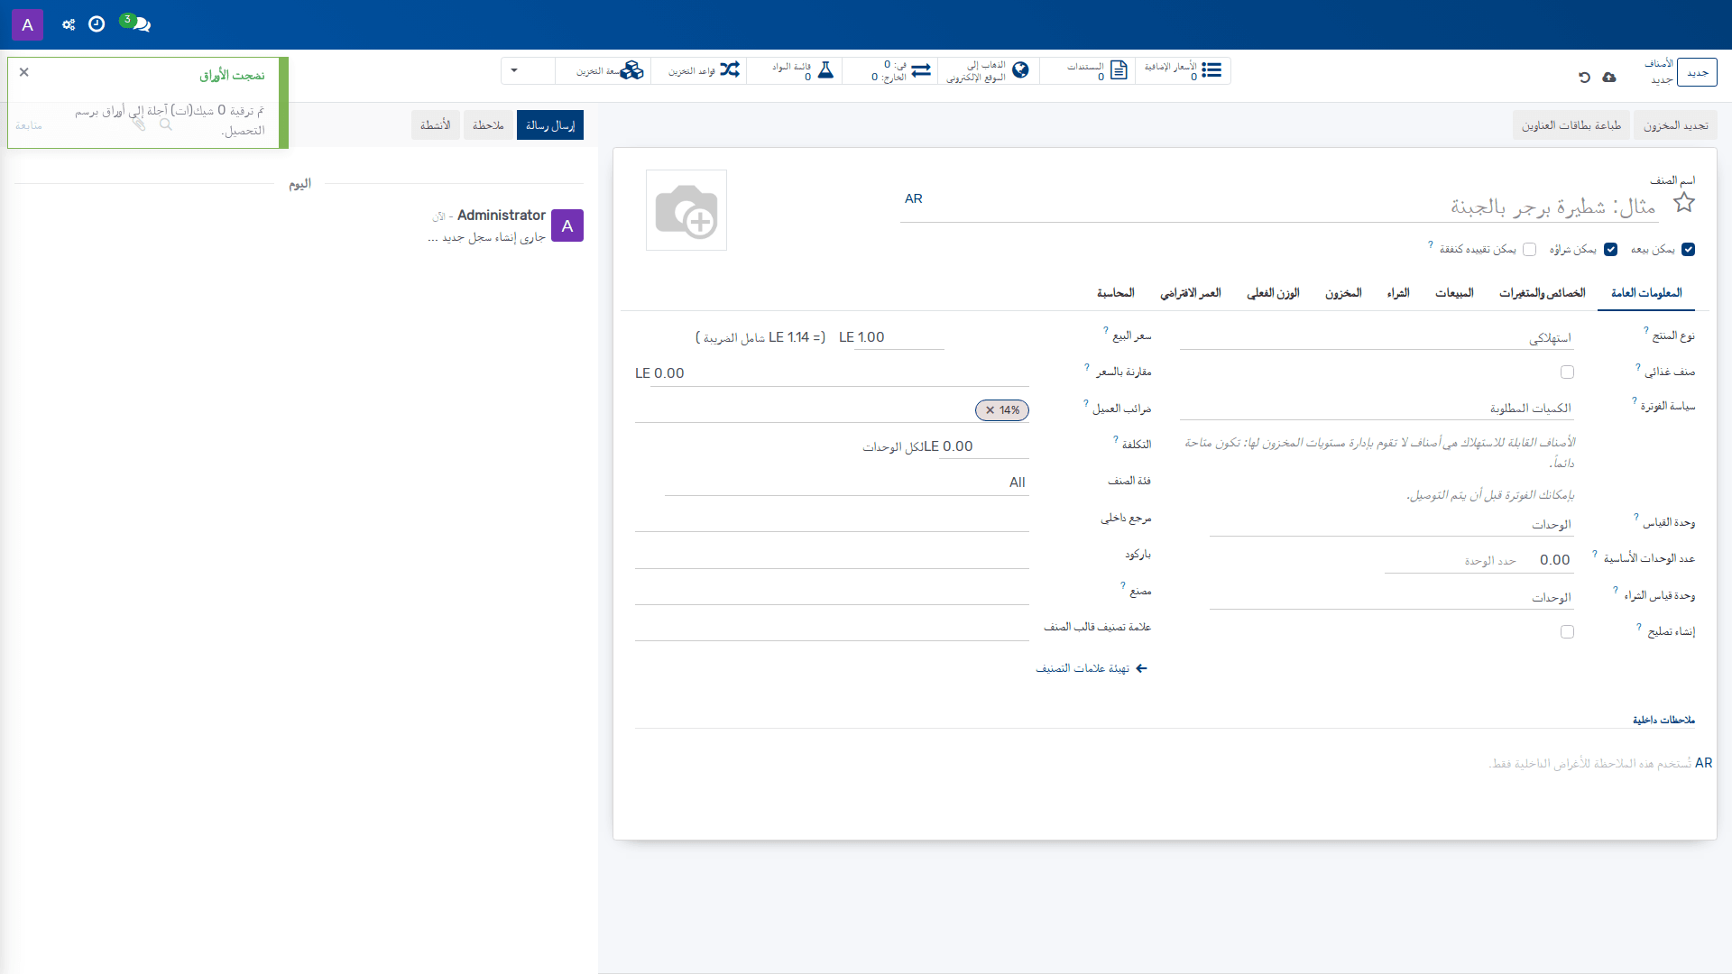
Task: Click the Update Quantity button
Action: pyautogui.click(x=1675, y=125)
